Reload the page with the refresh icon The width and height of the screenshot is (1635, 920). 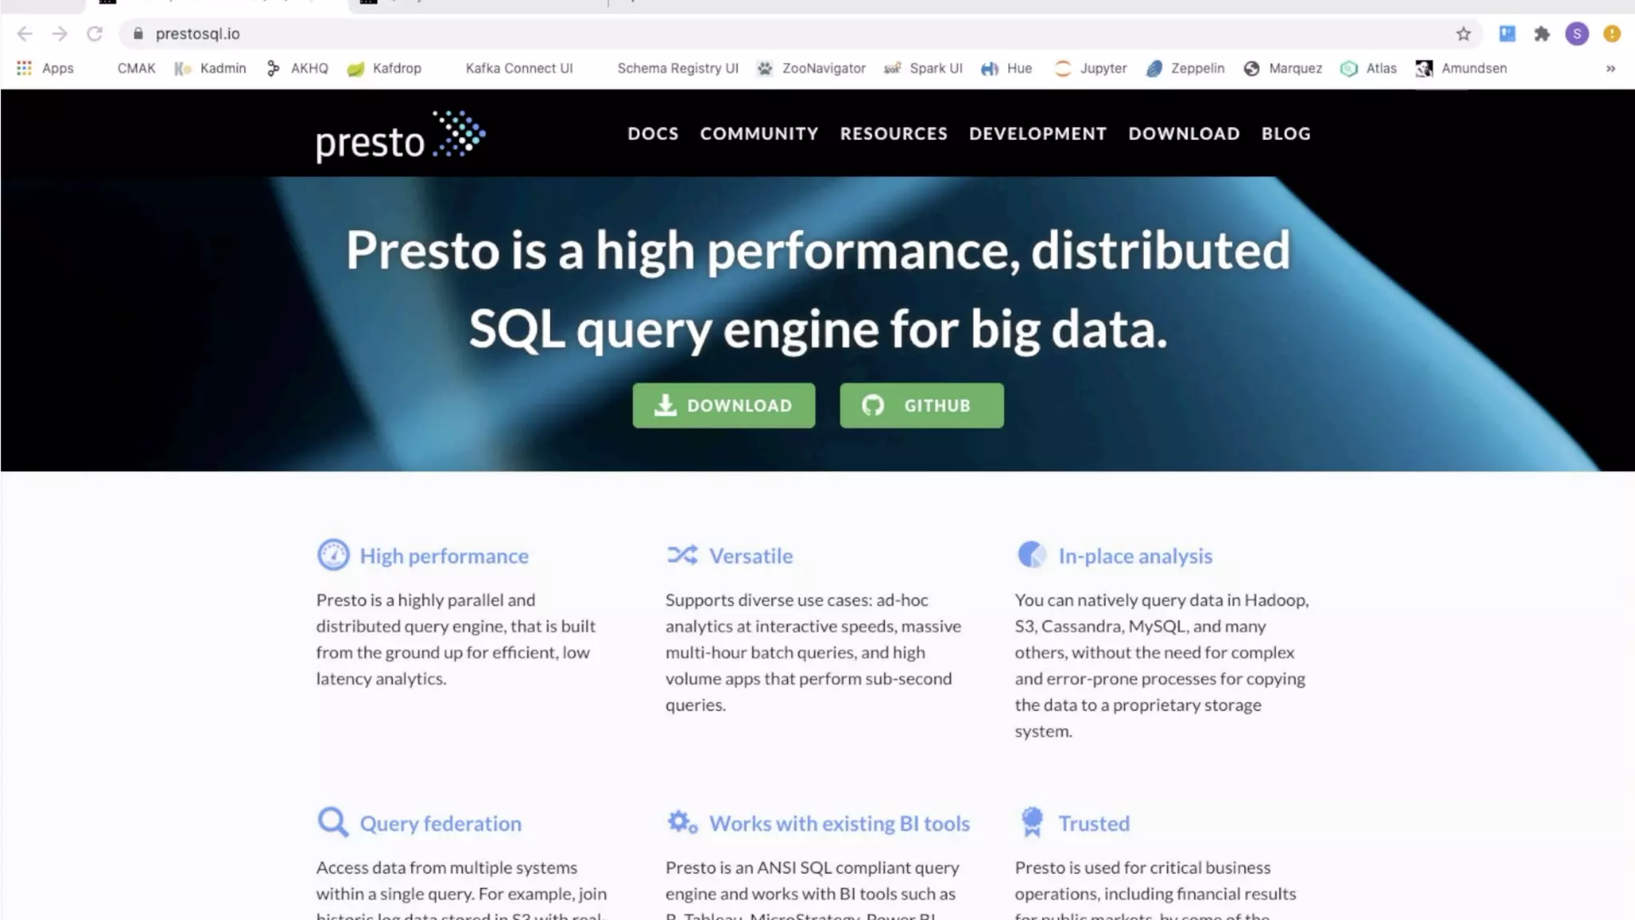coord(95,34)
